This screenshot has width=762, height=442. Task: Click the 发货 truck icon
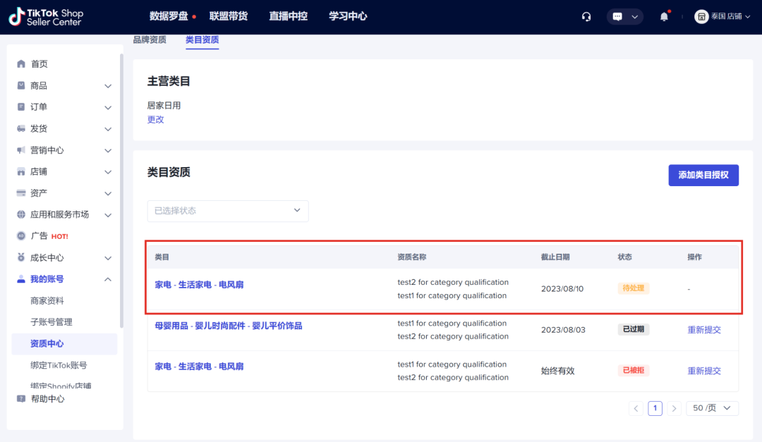pos(21,129)
